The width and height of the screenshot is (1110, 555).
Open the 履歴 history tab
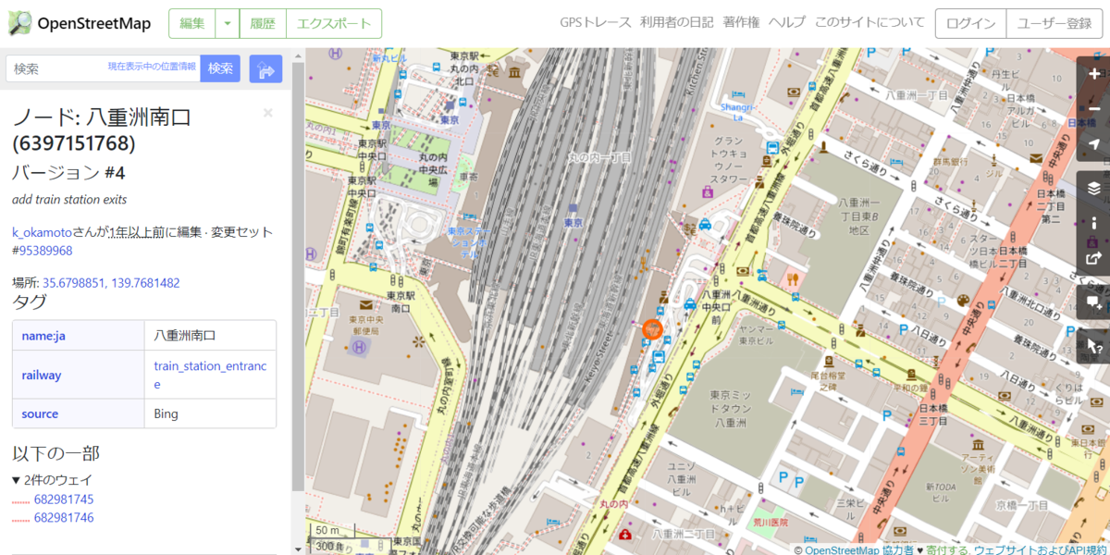[263, 24]
